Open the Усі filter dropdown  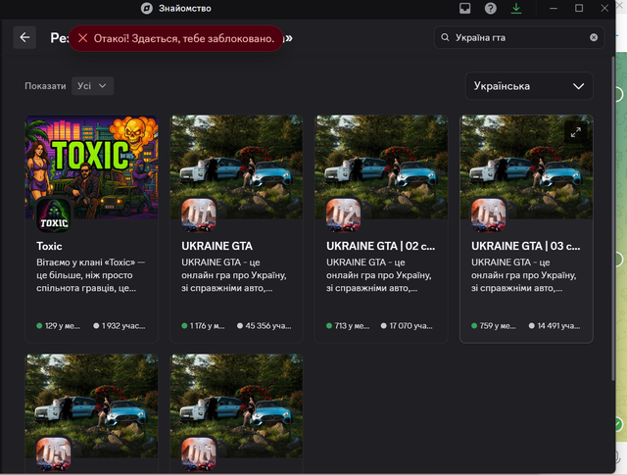tap(92, 86)
